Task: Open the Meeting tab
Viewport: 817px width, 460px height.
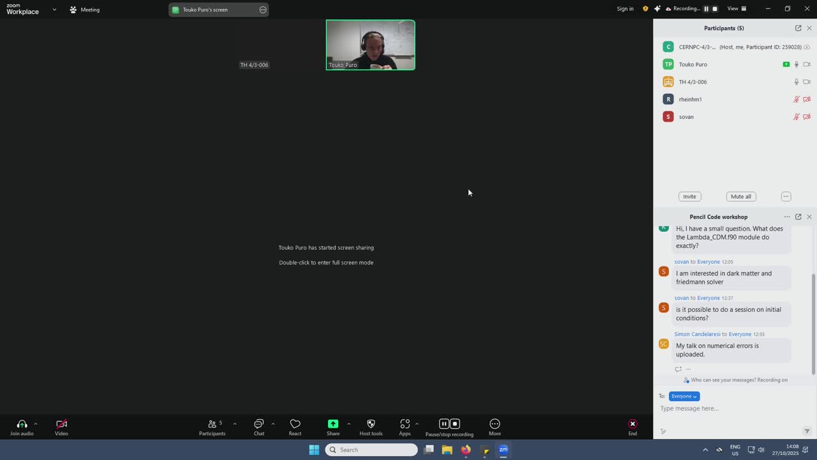Action: [x=84, y=10]
